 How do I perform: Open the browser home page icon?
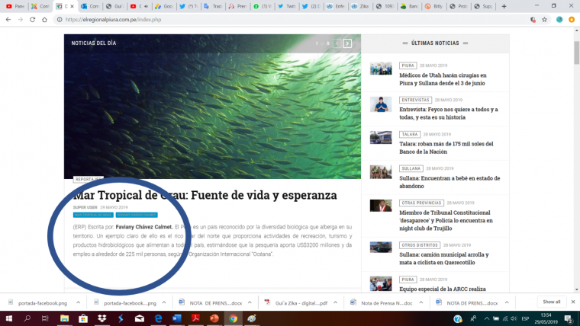pos(46,20)
